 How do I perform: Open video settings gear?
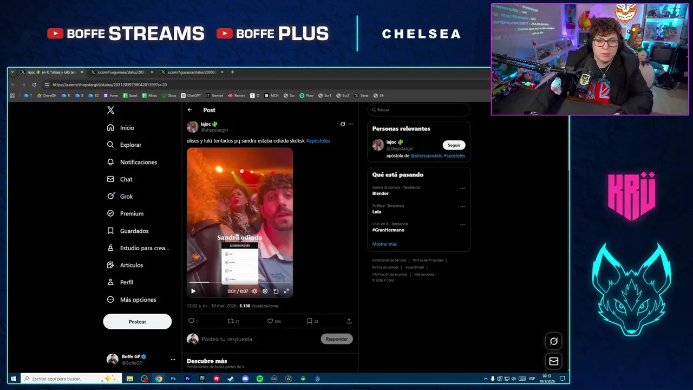click(265, 291)
